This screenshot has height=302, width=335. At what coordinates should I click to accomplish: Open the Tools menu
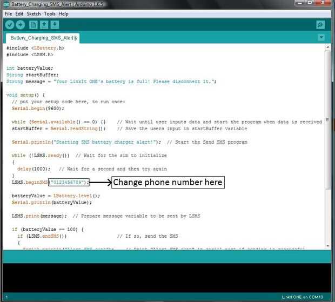pos(50,14)
